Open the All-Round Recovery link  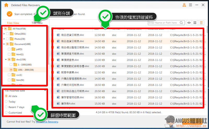click(47, 122)
